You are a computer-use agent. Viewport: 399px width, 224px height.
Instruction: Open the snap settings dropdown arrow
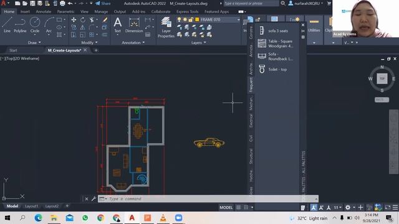(252, 207)
